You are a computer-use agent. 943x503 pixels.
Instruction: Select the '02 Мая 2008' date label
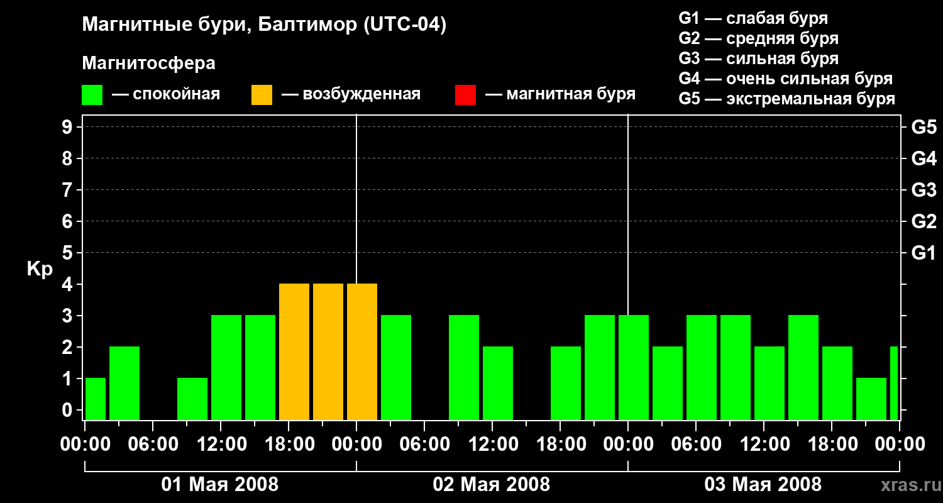pos(492,485)
